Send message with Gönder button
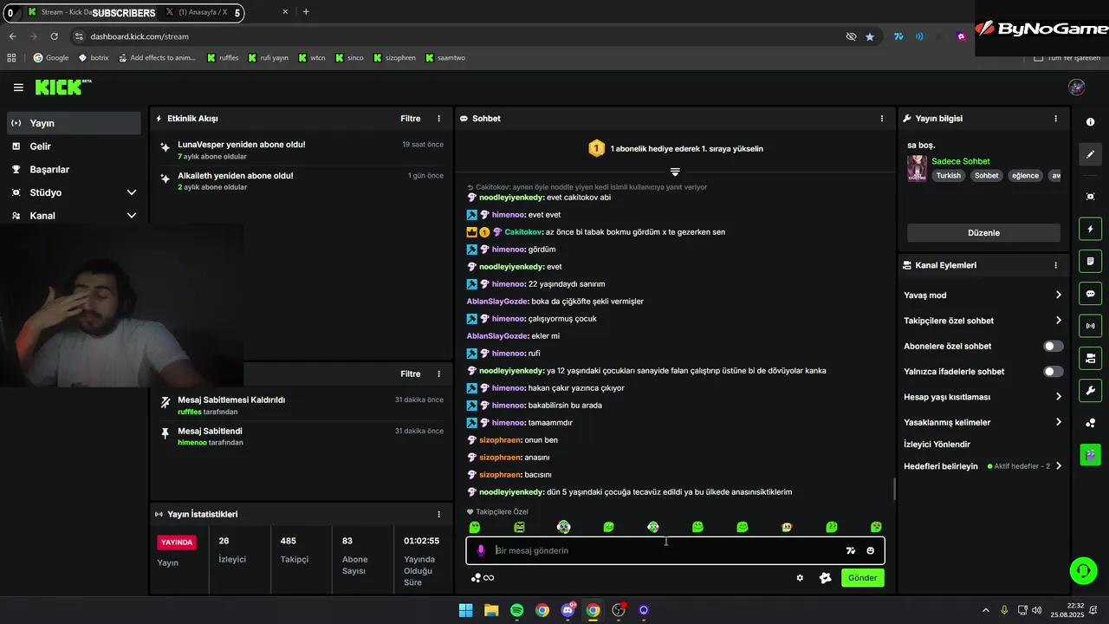 click(862, 578)
